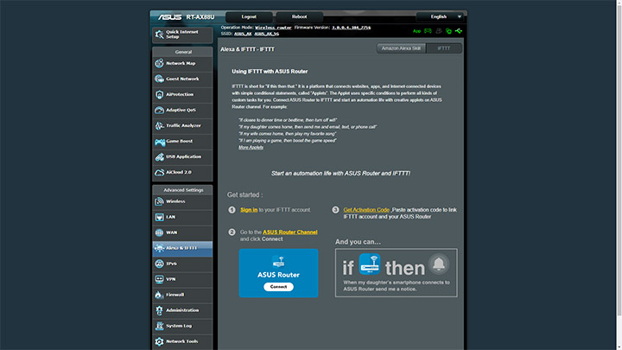Click the Network Tools icon

pyautogui.click(x=160, y=341)
